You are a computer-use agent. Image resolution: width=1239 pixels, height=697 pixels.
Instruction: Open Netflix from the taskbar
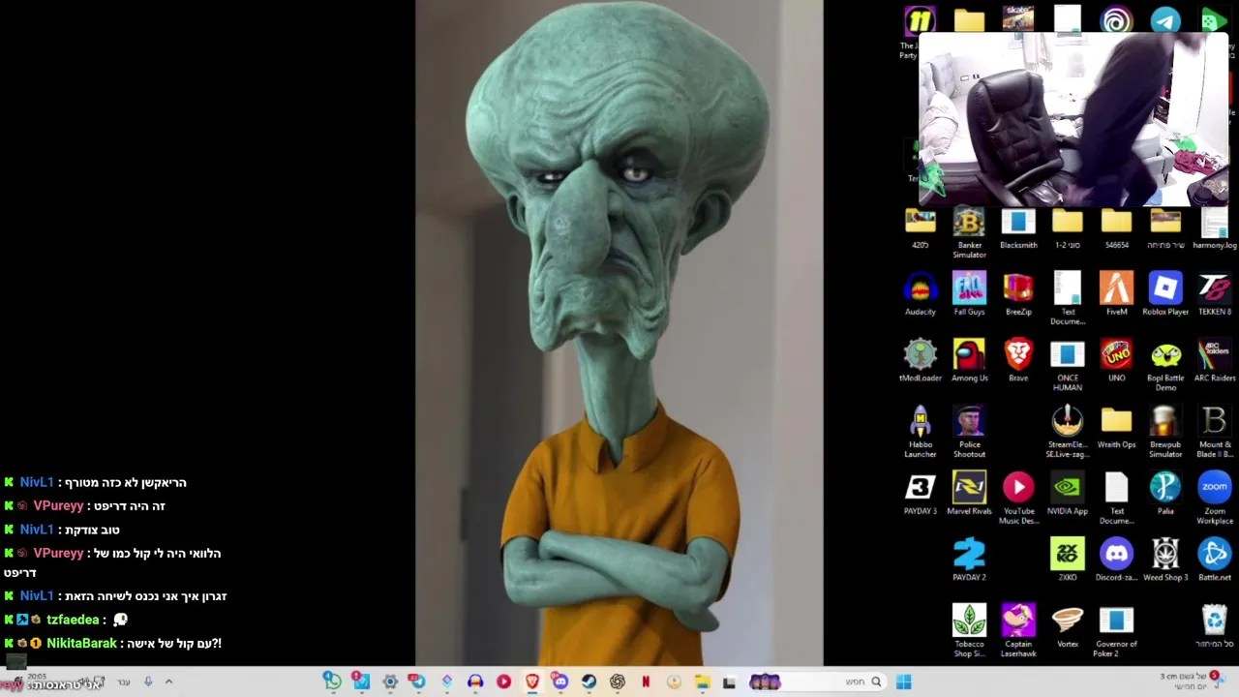(646, 682)
